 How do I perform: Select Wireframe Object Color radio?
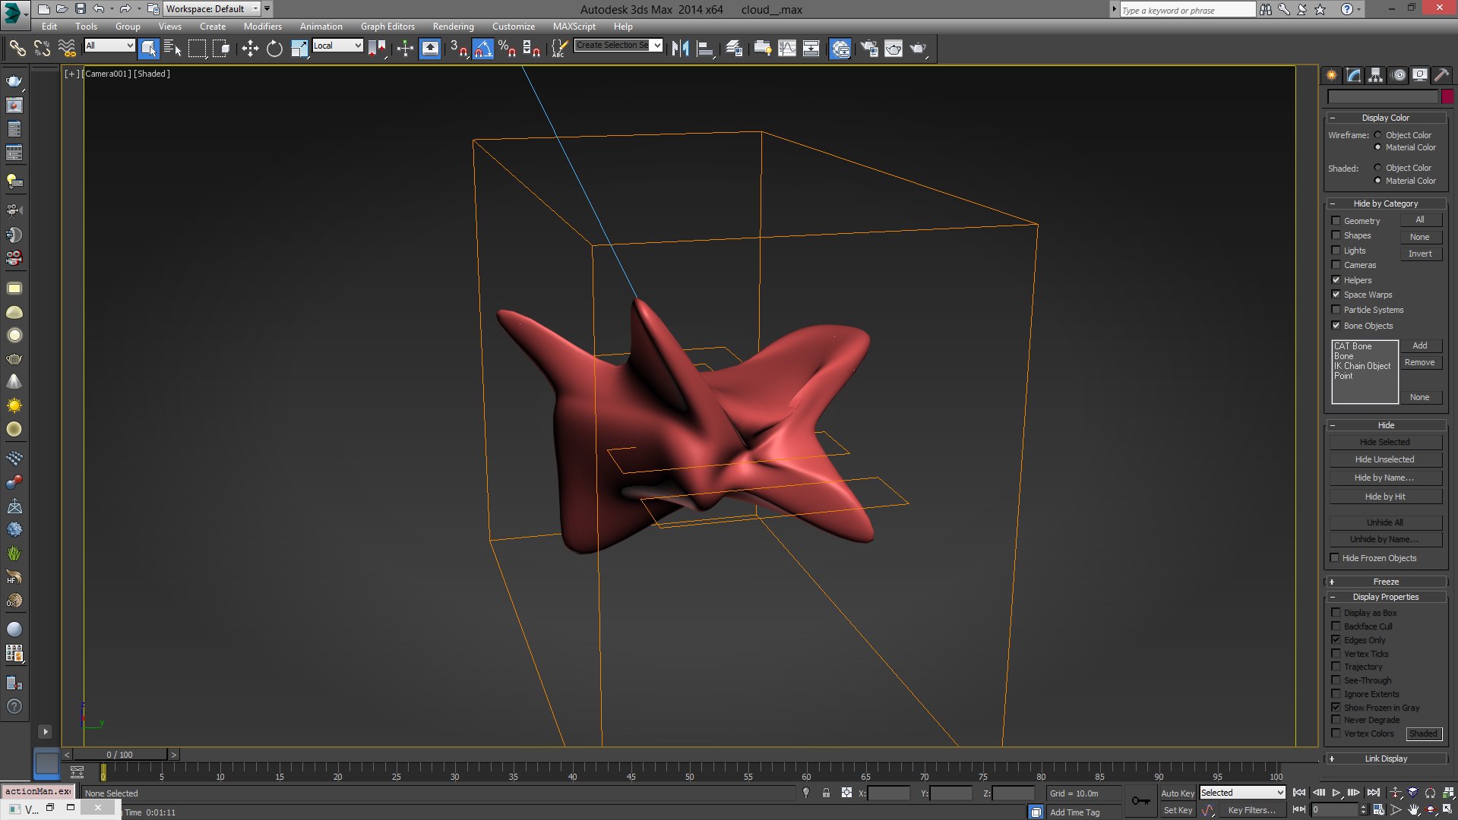tap(1377, 135)
